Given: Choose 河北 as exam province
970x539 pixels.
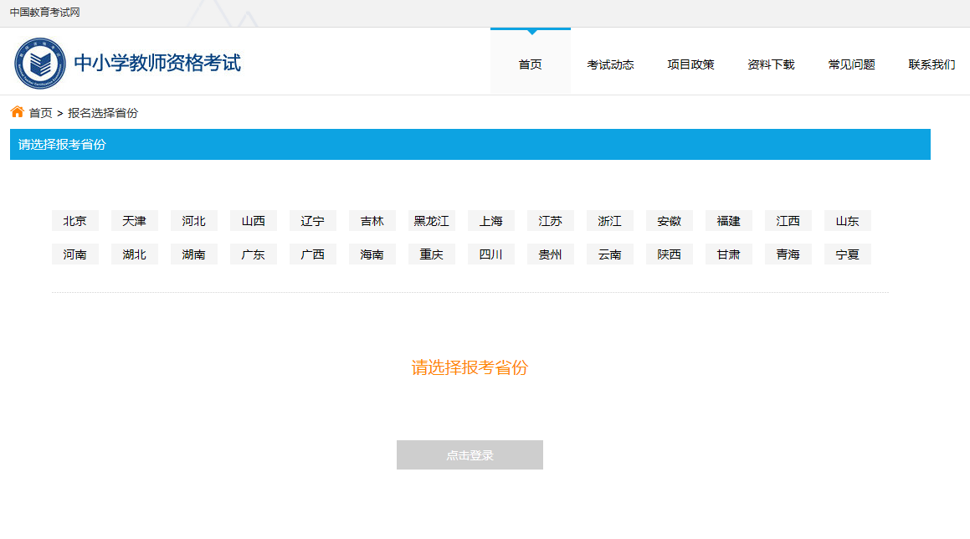Looking at the screenshot, I should (x=193, y=221).
